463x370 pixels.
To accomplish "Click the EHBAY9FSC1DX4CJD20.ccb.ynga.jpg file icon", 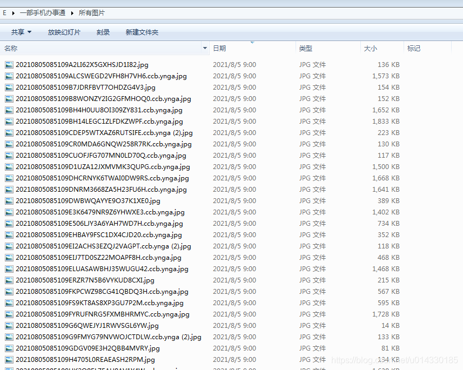I will pos(9,234).
